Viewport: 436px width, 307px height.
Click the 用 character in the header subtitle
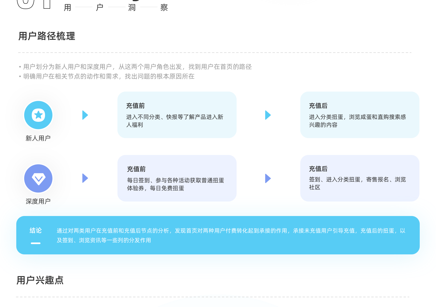tap(67, 8)
